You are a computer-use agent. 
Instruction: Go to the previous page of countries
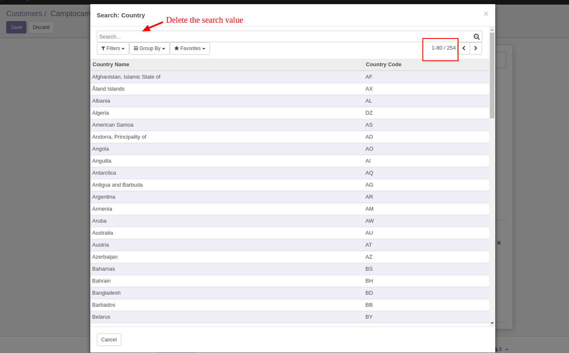[x=463, y=48]
